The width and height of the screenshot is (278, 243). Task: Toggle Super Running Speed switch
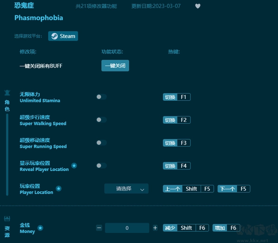click(x=101, y=143)
